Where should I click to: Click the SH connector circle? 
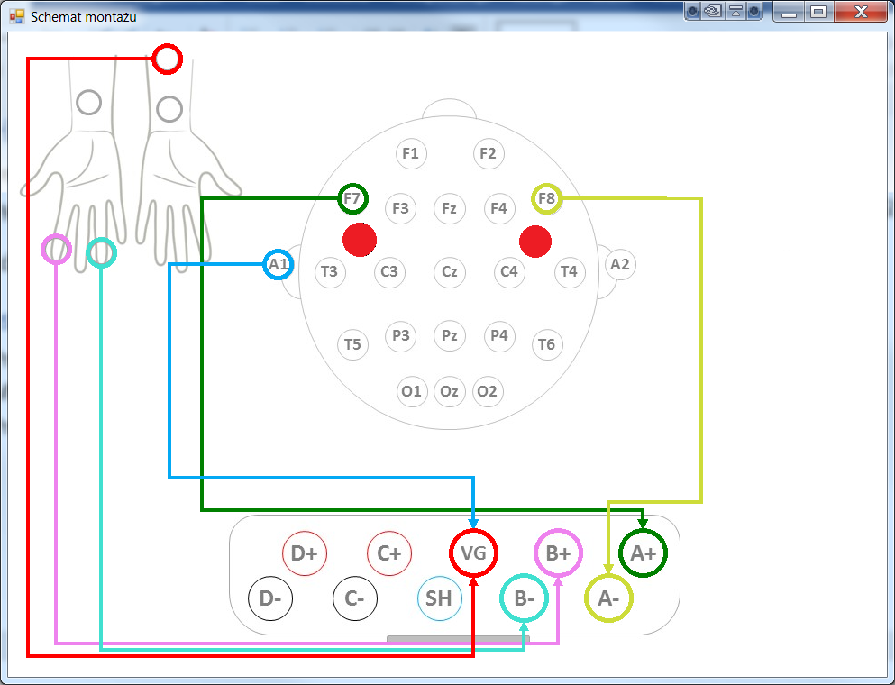point(440,598)
